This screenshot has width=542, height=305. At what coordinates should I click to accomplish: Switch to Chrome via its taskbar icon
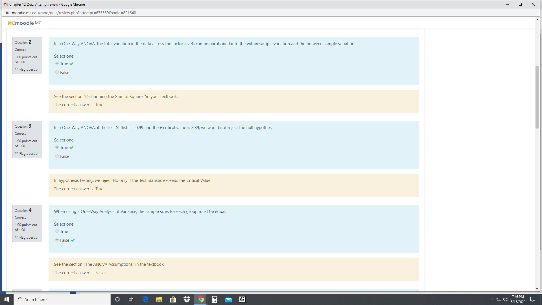point(200,299)
